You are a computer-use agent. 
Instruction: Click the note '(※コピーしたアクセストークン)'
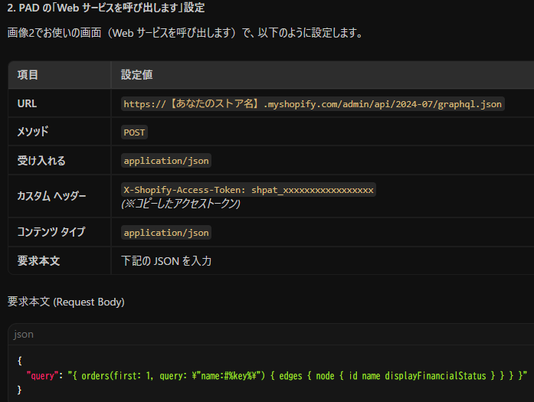[181, 204]
